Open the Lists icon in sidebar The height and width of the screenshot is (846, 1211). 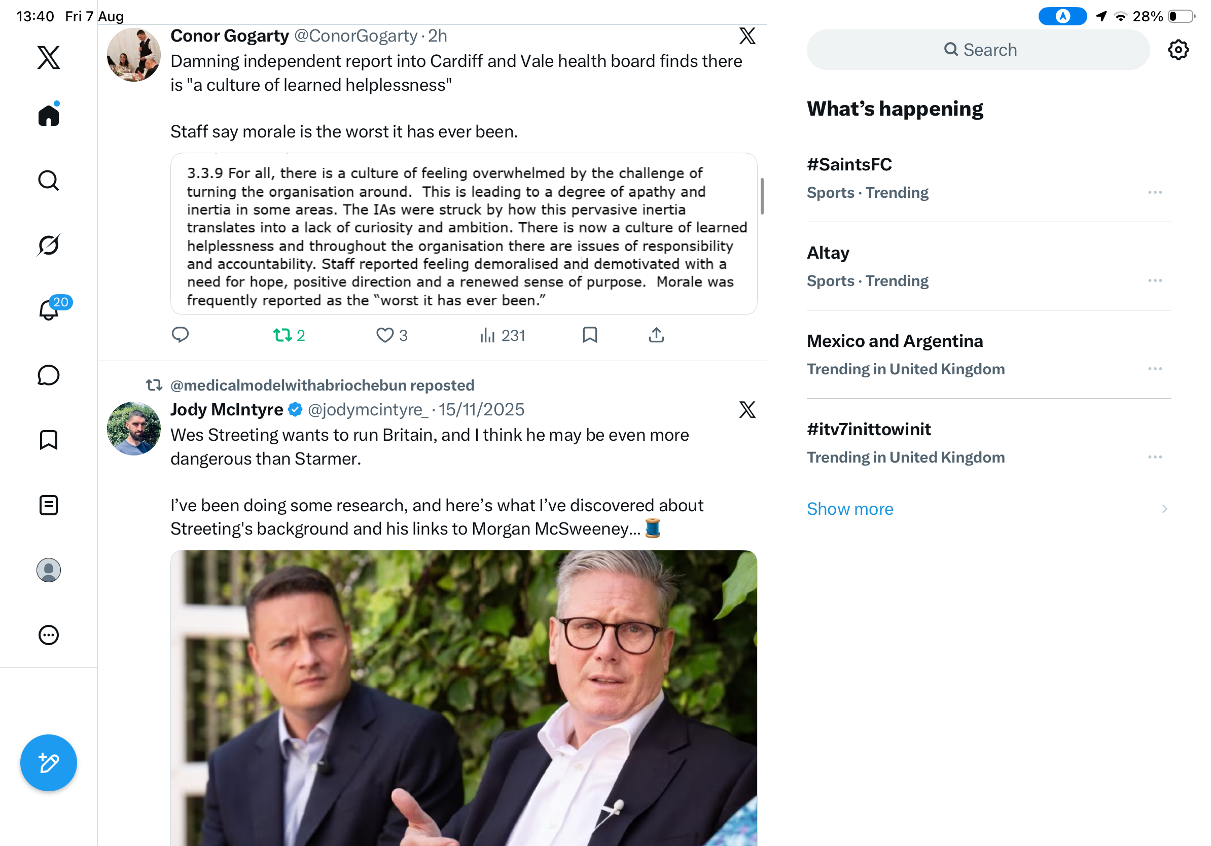pos(49,505)
